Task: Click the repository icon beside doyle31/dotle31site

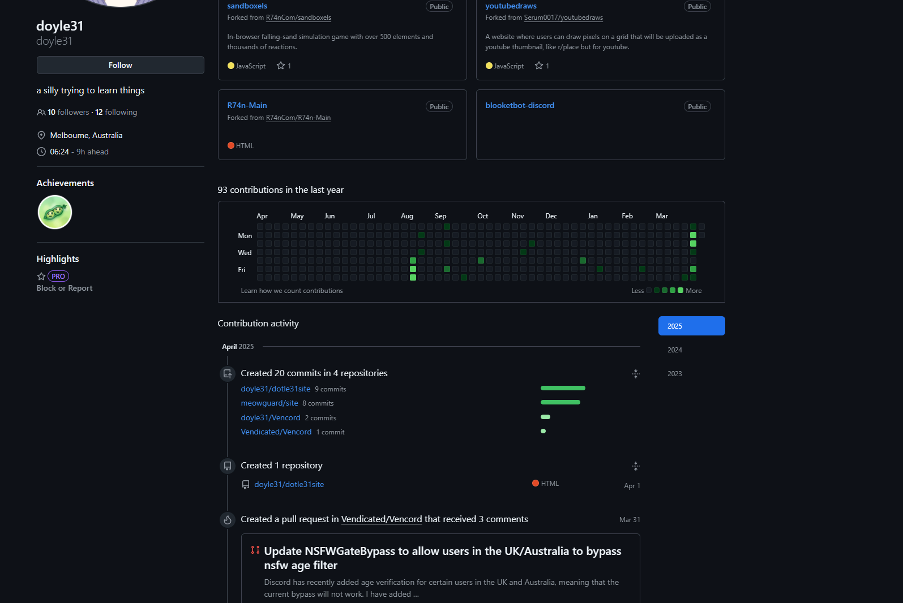Action: (x=246, y=485)
